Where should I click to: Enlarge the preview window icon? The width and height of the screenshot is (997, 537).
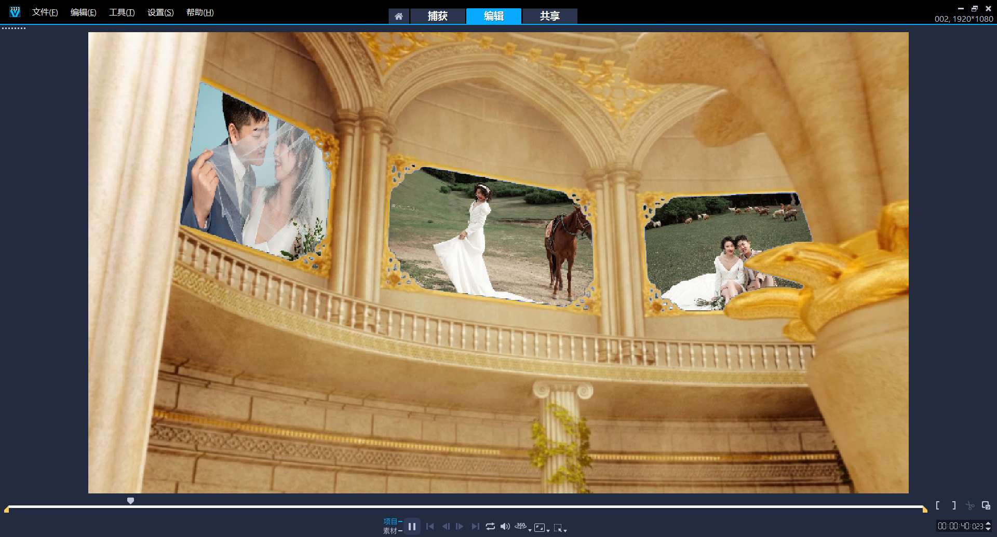986,505
